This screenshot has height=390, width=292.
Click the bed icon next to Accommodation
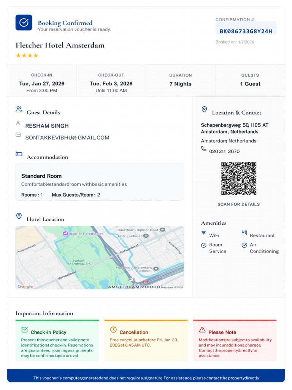click(19, 154)
